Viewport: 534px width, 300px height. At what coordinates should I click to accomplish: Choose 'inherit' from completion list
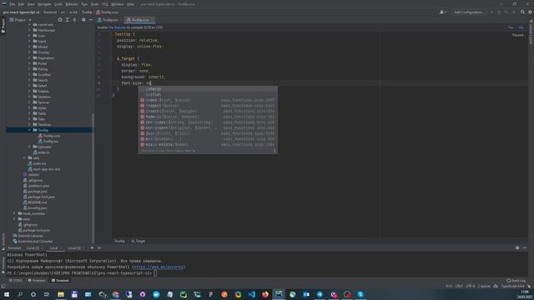pyautogui.click(x=208, y=89)
